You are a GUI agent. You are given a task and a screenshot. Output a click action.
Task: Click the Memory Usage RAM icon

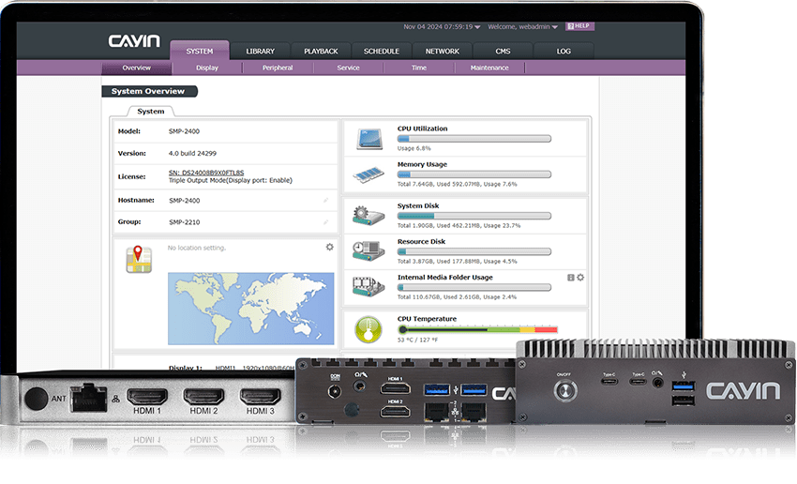[x=368, y=174]
